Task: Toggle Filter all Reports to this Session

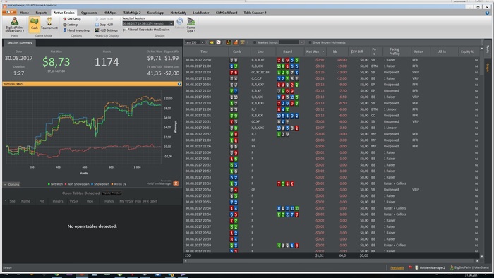Action: (x=147, y=30)
